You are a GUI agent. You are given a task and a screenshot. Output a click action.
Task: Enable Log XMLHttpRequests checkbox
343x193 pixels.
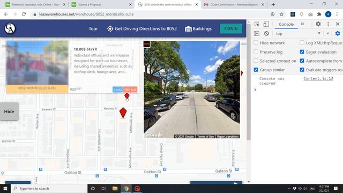(x=302, y=43)
